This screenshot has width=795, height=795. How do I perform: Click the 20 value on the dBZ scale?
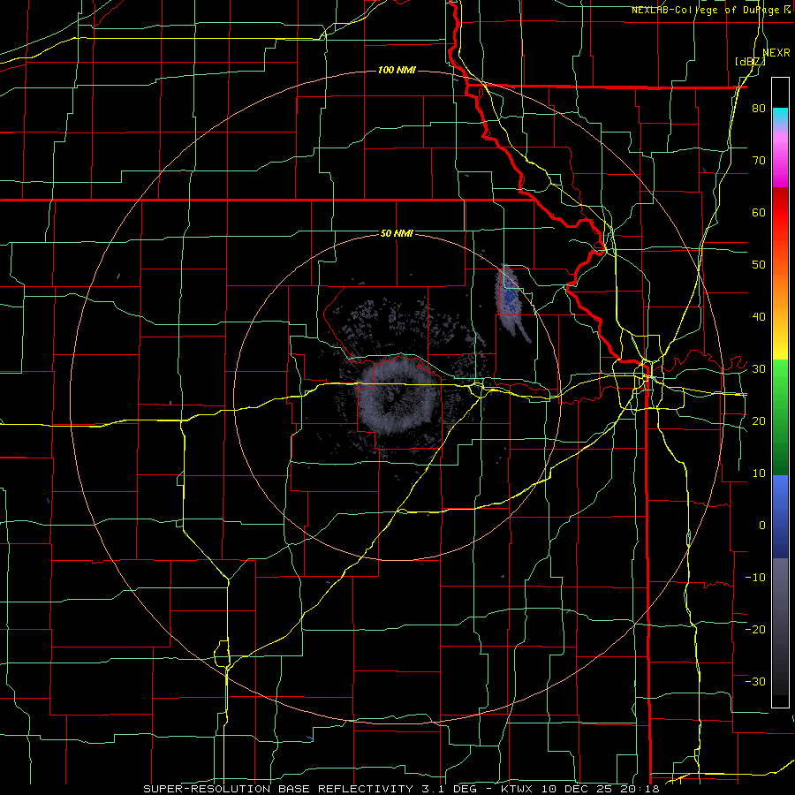click(x=759, y=420)
